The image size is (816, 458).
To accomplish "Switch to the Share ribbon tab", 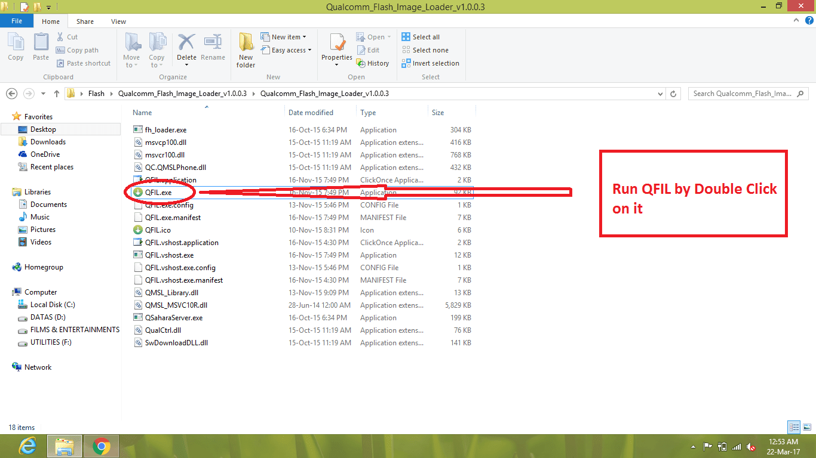I will click(85, 21).
